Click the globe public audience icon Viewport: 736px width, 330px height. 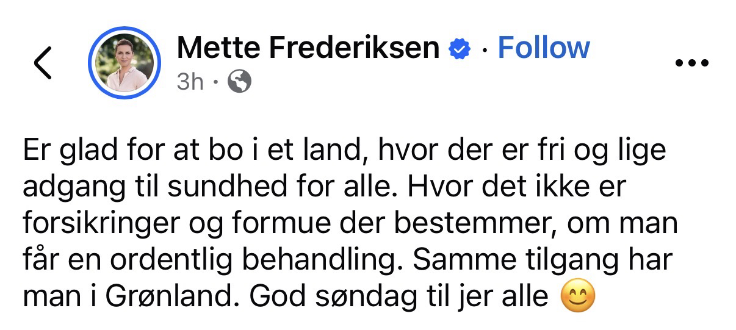(239, 81)
